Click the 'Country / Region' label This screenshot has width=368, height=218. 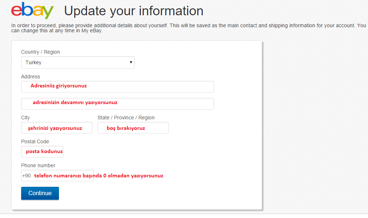point(40,52)
